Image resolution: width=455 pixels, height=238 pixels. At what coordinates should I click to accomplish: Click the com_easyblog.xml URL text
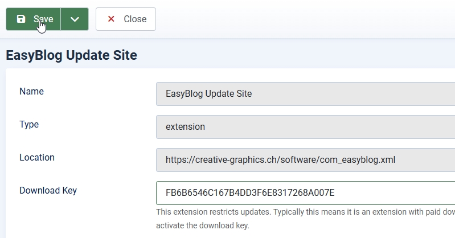(280, 160)
